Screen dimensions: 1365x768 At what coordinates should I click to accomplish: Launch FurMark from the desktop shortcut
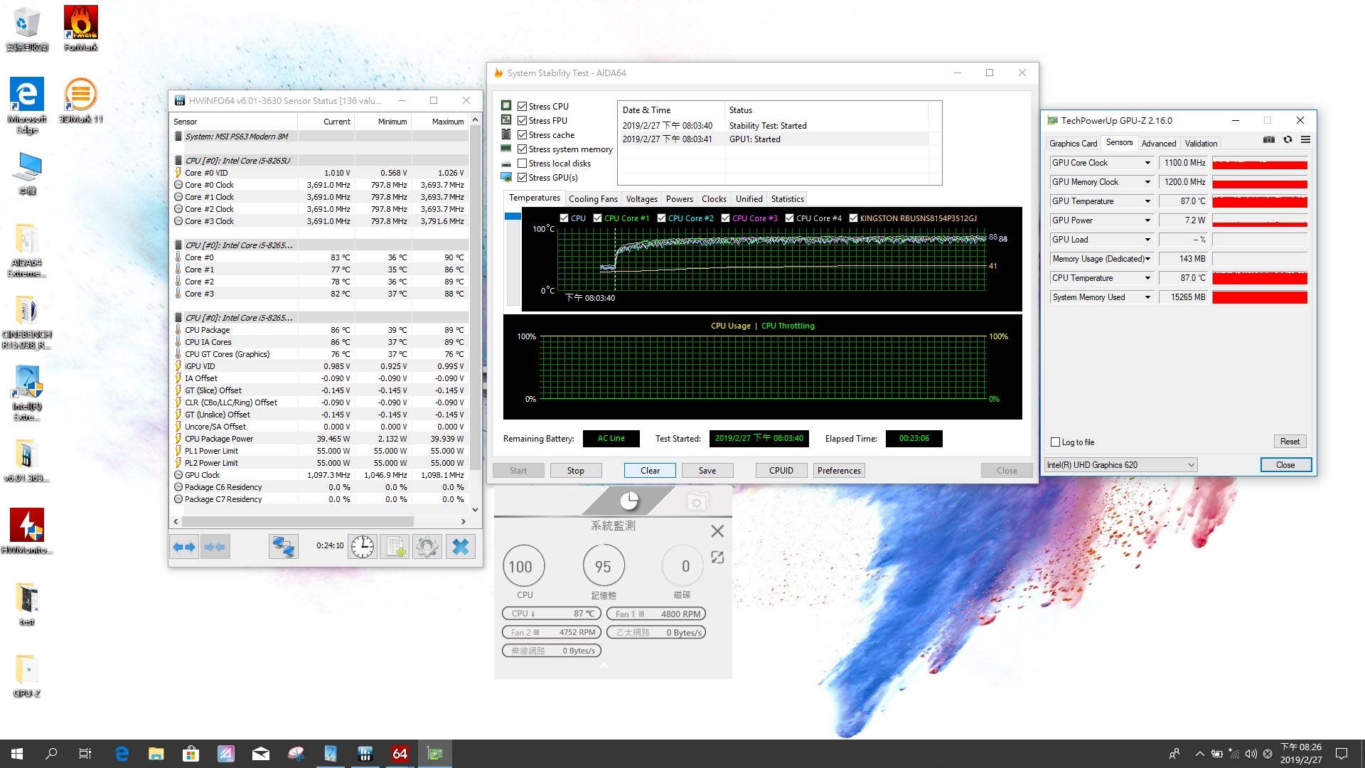click(81, 28)
